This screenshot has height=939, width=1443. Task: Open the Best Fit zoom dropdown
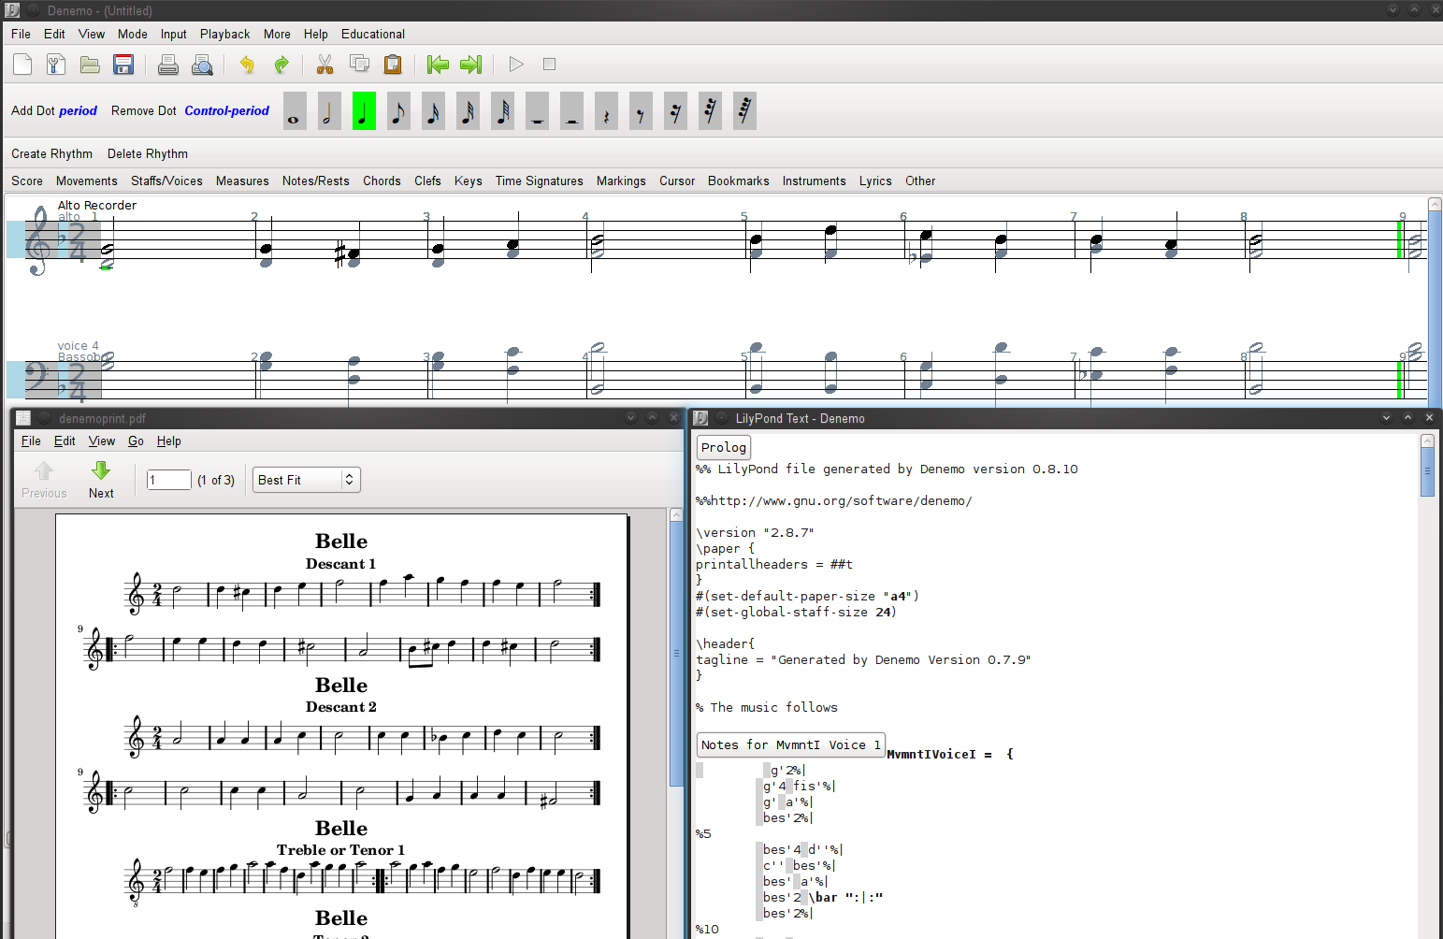(306, 480)
